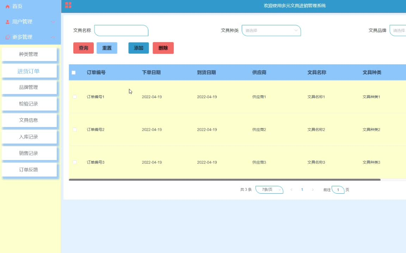Open the 销售记录 section

click(x=30, y=153)
